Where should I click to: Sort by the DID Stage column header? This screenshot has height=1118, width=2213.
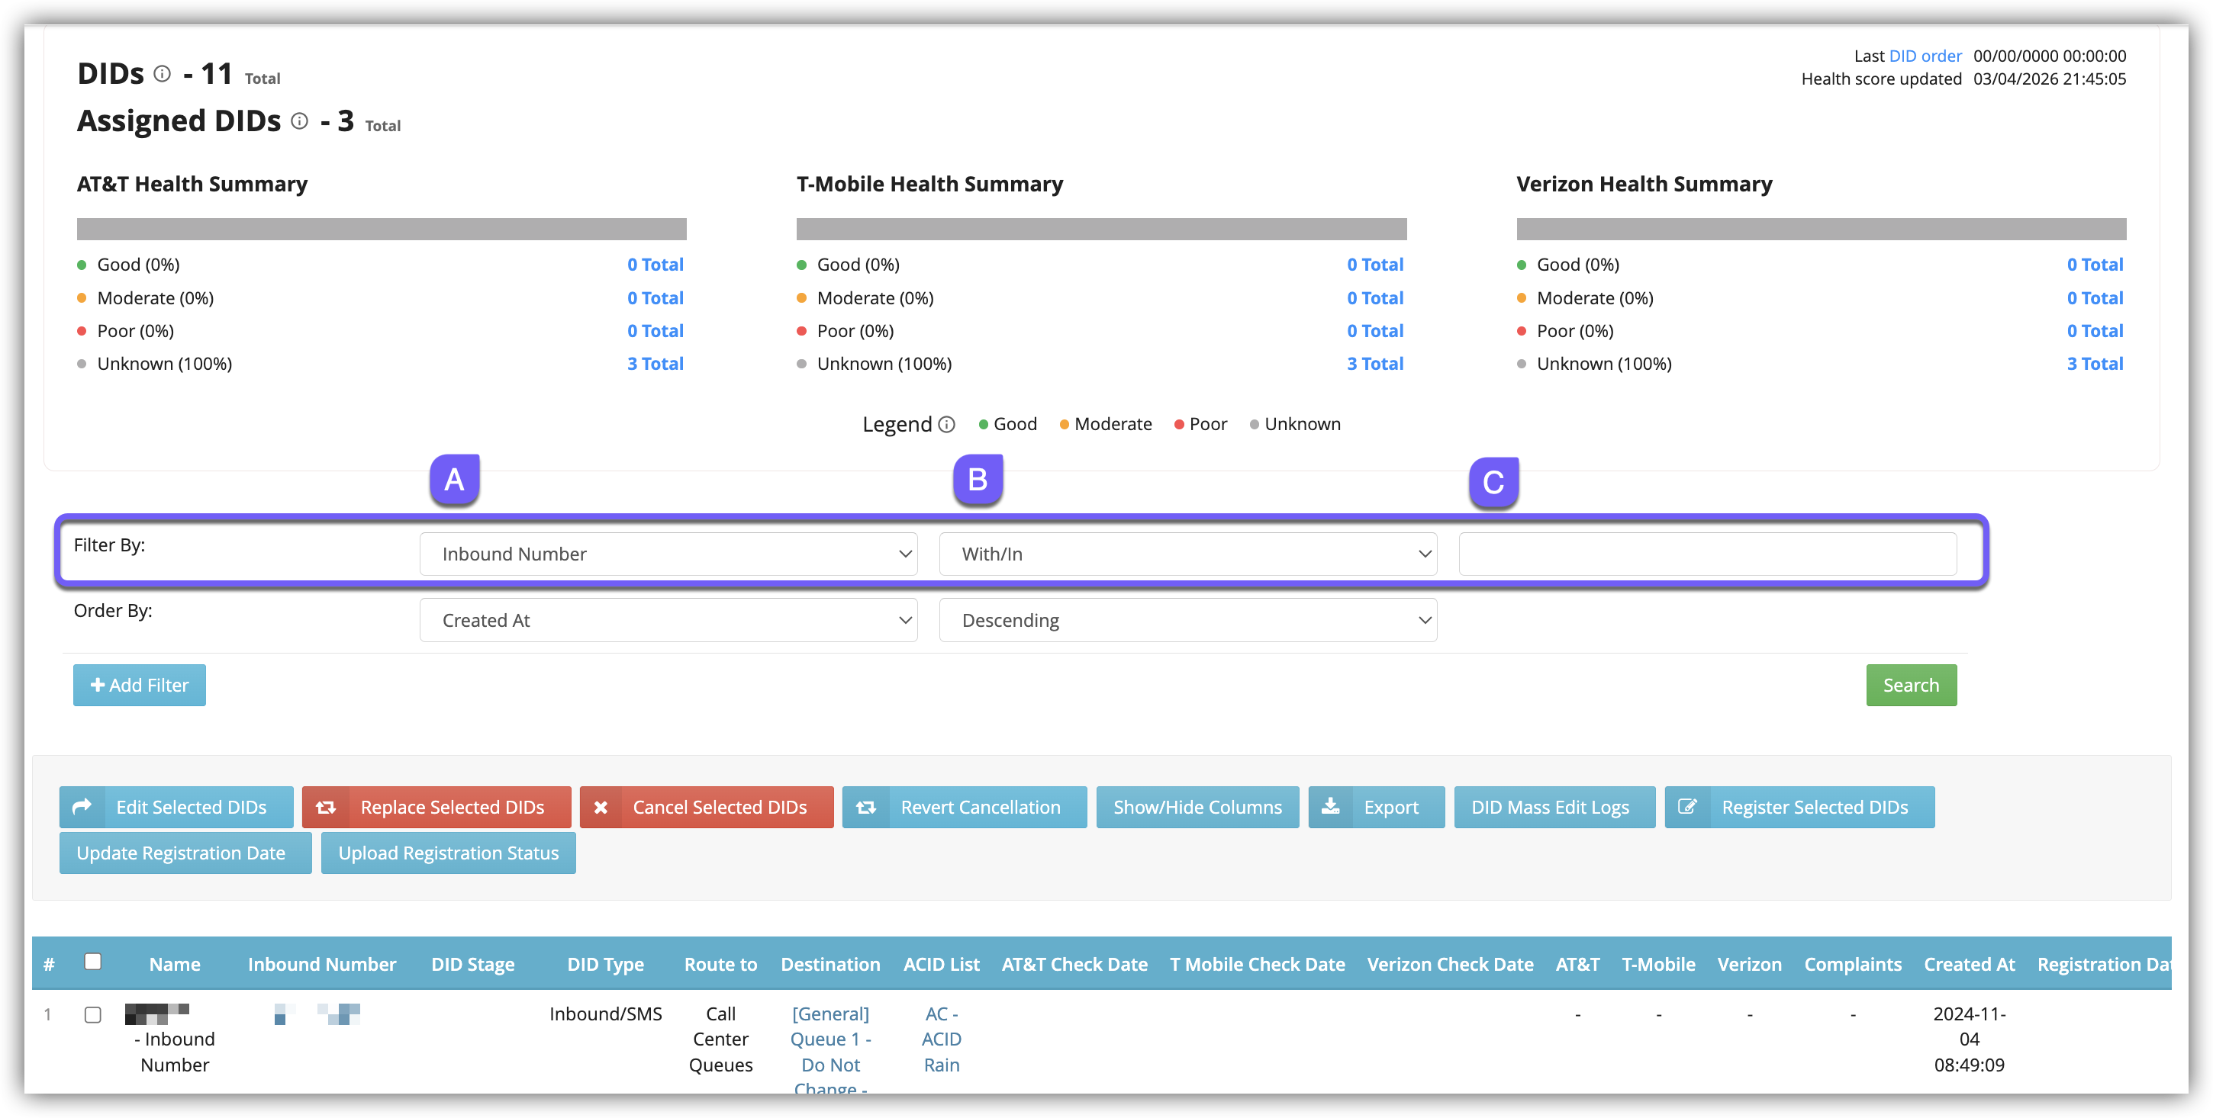coord(472,964)
